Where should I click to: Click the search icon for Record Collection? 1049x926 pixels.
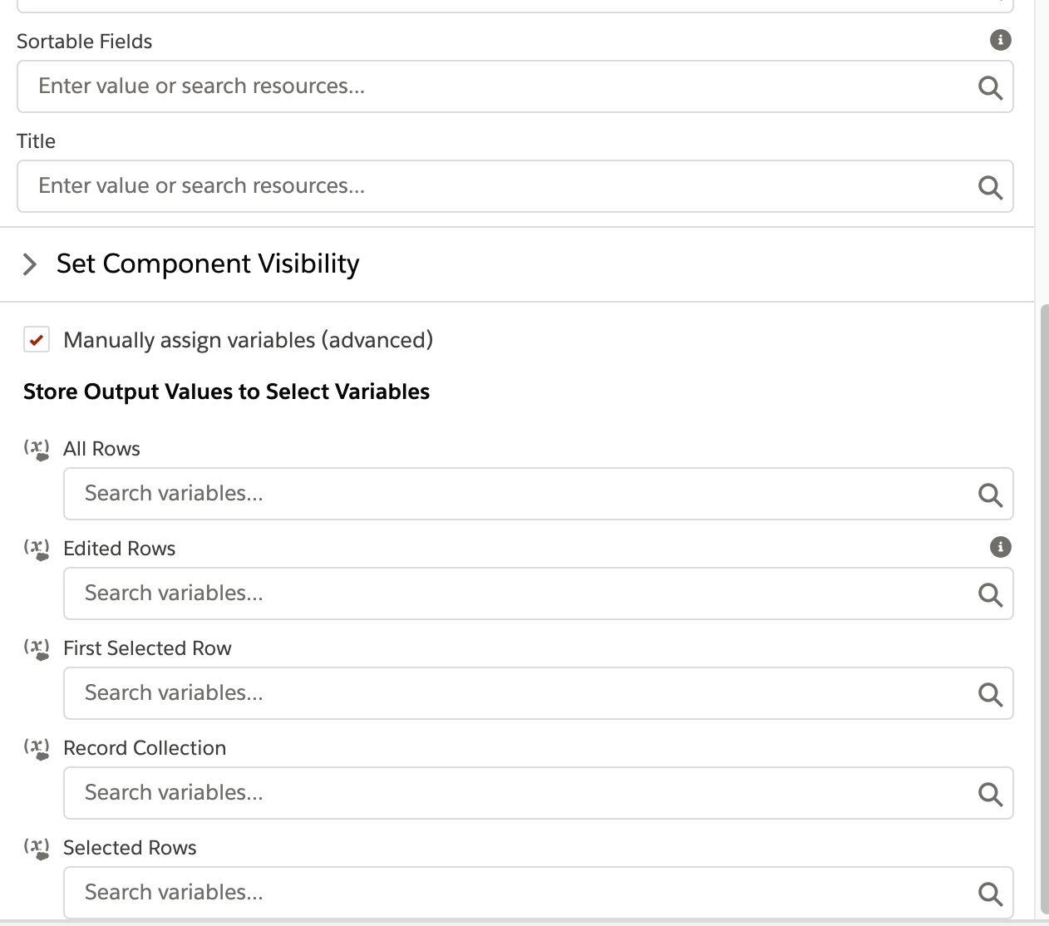tap(990, 793)
